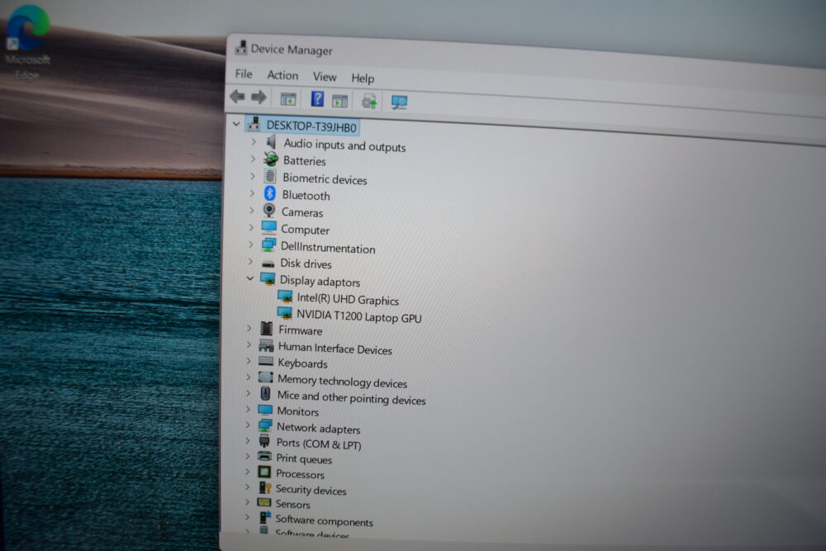Expand the Sensors category

click(x=246, y=502)
